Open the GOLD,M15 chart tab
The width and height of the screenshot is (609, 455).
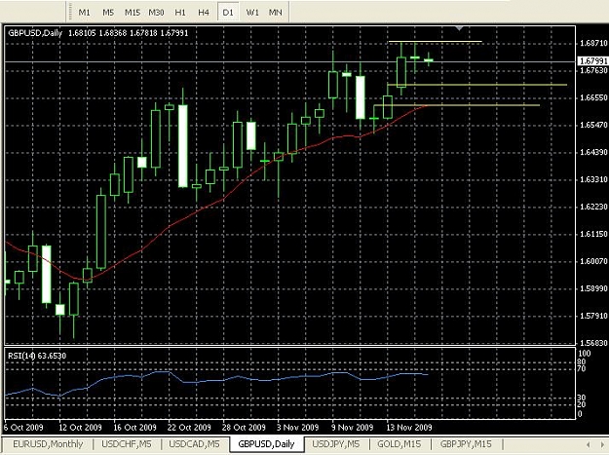(400, 443)
